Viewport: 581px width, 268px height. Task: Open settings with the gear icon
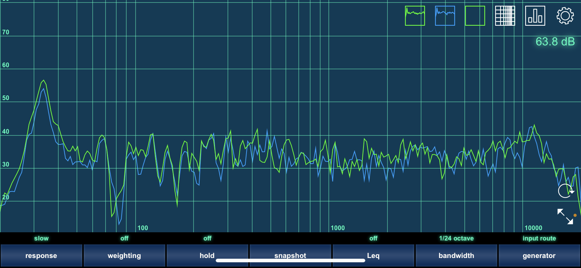[x=565, y=16]
